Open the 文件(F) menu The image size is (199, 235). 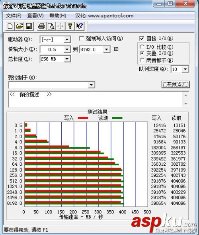pyautogui.click(x=14, y=16)
